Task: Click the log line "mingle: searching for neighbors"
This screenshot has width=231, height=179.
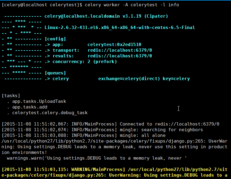Action: 161,130
